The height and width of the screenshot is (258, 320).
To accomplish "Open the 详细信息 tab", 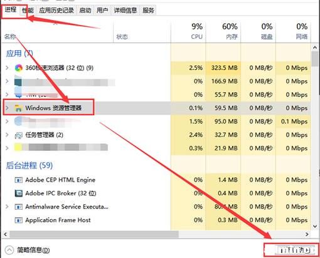I will pyautogui.click(x=125, y=10).
